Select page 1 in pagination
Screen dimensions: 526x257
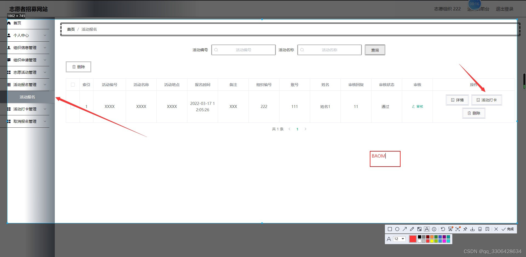coord(297,129)
